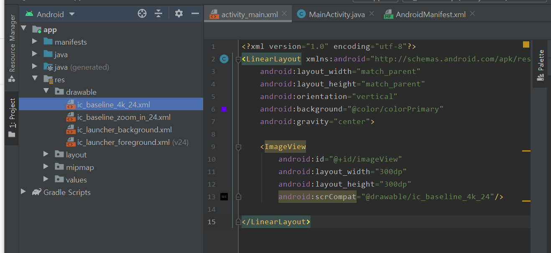This screenshot has width=551, height=253.
Task: Hide the Project panel with minus icon
Action: [195, 14]
